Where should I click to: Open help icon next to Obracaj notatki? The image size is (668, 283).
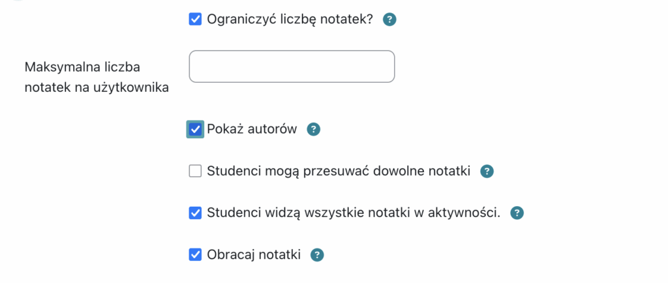(317, 255)
